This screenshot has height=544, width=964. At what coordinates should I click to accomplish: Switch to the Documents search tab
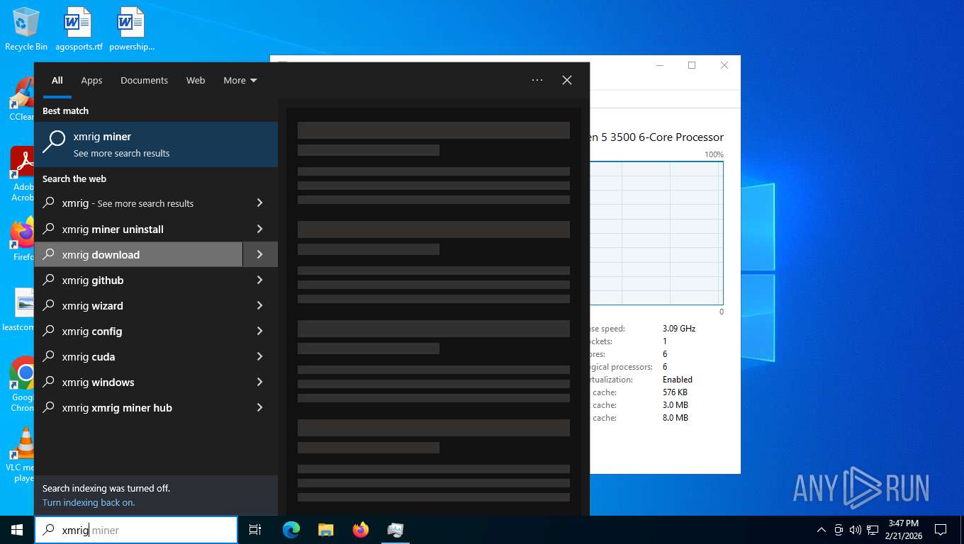point(144,81)
